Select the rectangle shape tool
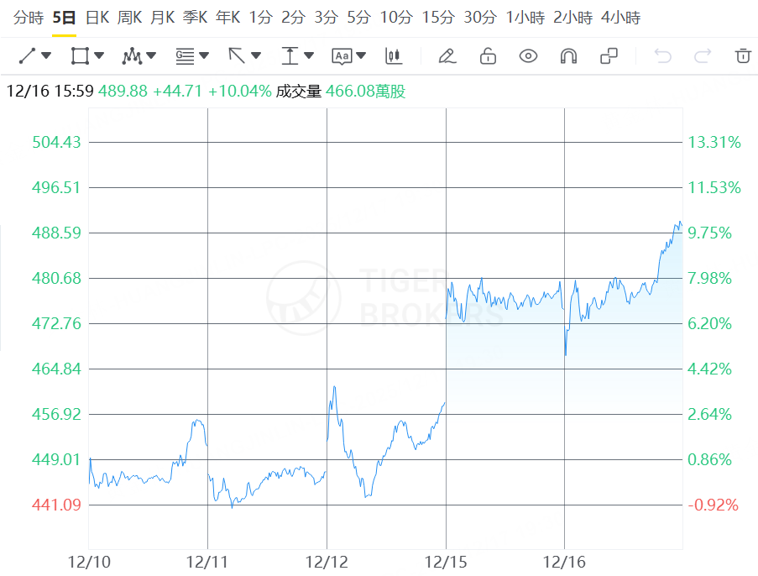The height and width of the screenshot is (576, 758). click(80, 55)
